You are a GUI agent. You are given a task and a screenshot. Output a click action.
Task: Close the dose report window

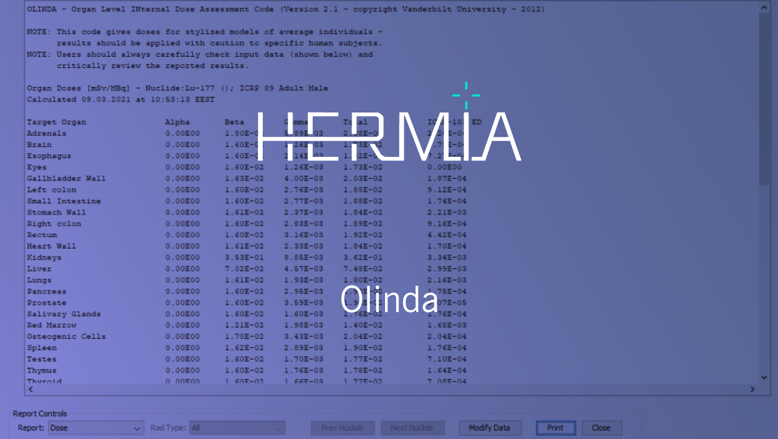point(601,428)
